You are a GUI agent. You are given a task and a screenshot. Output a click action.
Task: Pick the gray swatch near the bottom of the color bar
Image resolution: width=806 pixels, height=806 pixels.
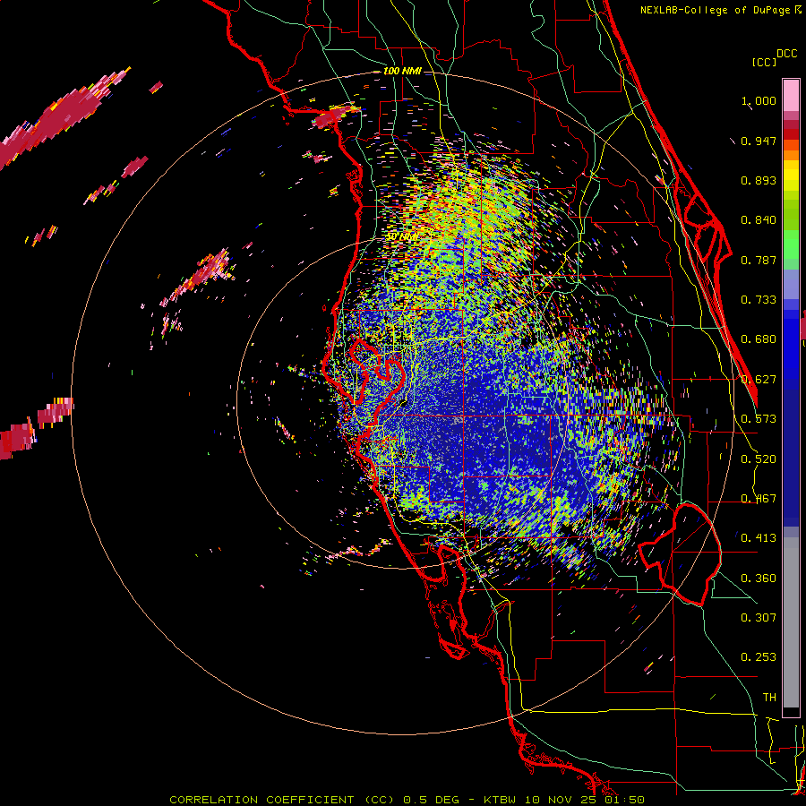point(791,622)
